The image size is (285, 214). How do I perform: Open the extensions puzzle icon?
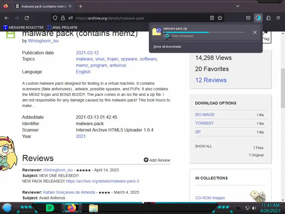269,18
